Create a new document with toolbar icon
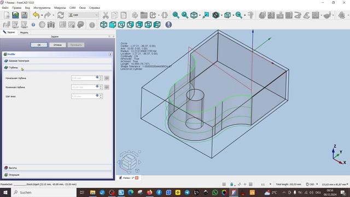Screen dimensions: 350x197 7,15
